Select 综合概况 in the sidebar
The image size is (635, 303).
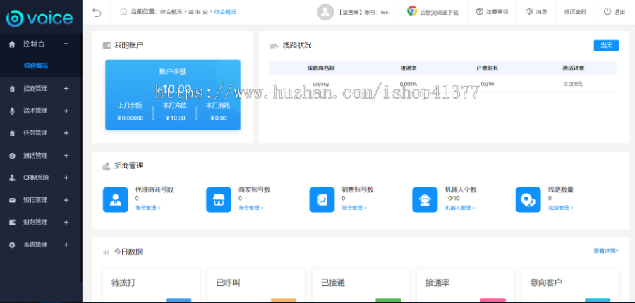[36, 66]
